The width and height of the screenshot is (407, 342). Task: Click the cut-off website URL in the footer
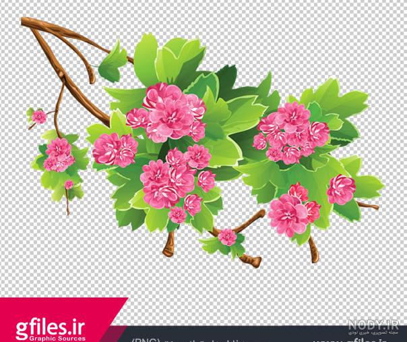coord(349,341)
